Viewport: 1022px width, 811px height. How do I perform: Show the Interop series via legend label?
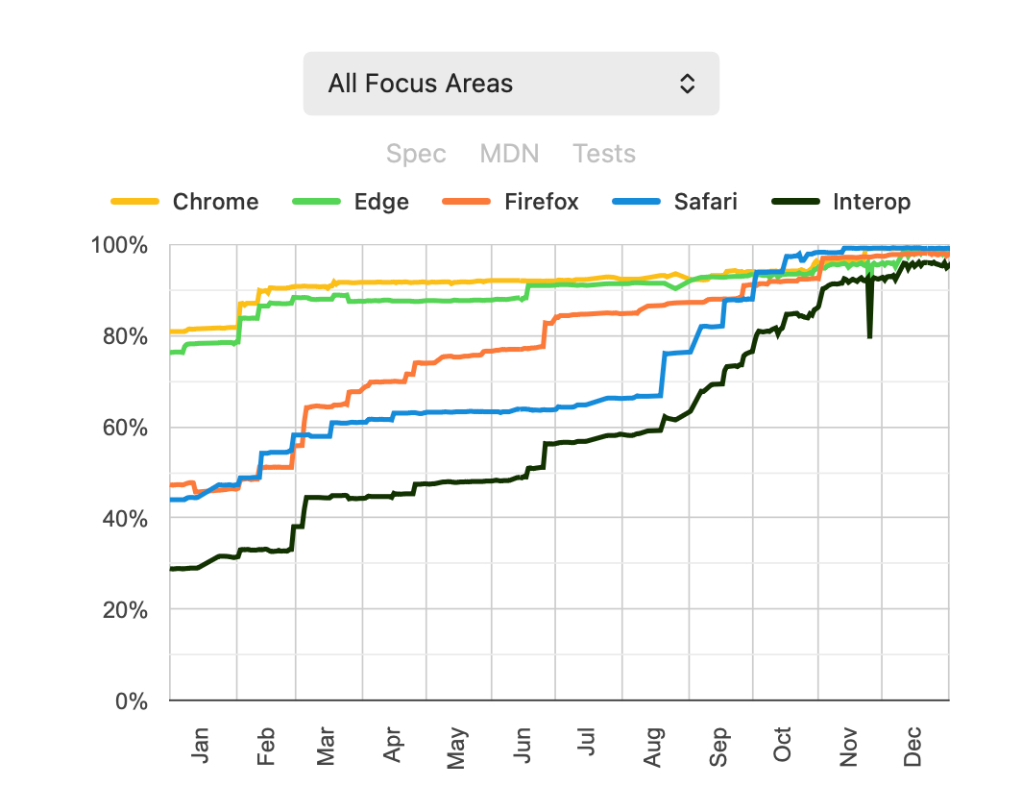point(872,202)
